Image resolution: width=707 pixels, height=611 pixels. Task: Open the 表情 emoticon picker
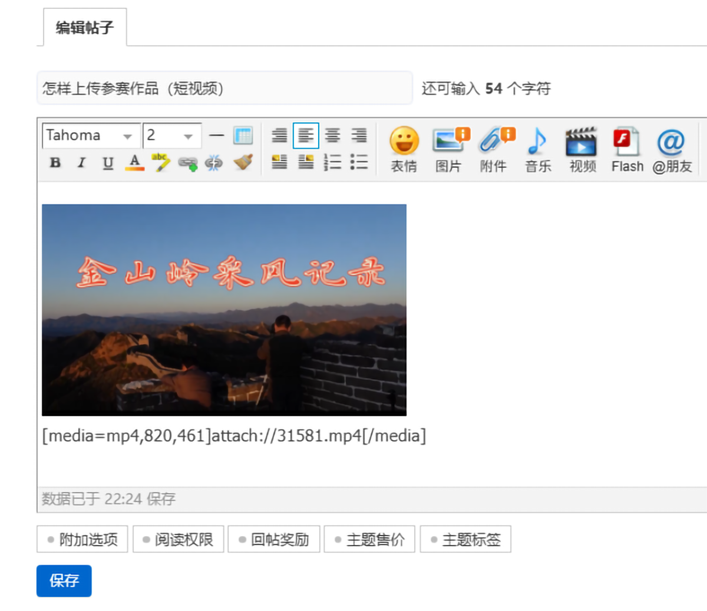click(404, 150)
